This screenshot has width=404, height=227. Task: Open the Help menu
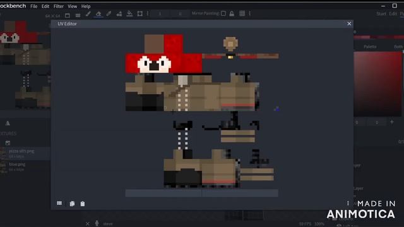(86, 6)
